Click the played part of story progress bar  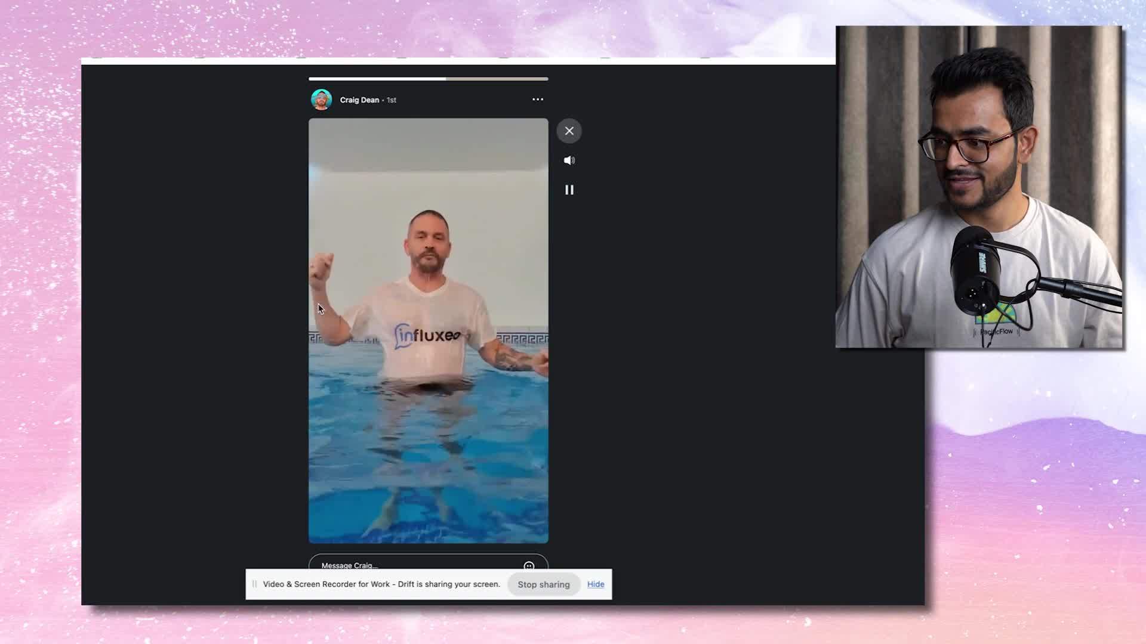376,79
